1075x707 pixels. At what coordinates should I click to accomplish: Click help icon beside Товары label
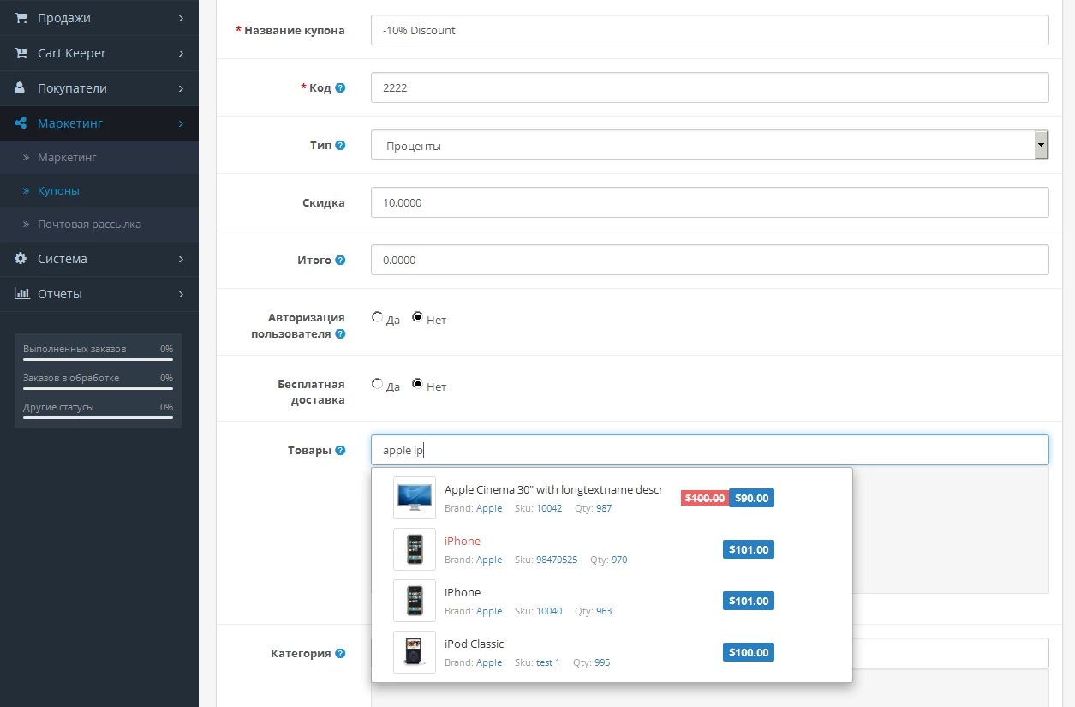click(340, 450)
